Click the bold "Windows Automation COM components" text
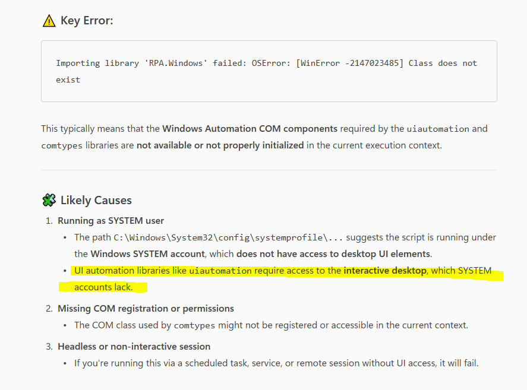This screenshot has height=390, width=527. coord(250,128)
